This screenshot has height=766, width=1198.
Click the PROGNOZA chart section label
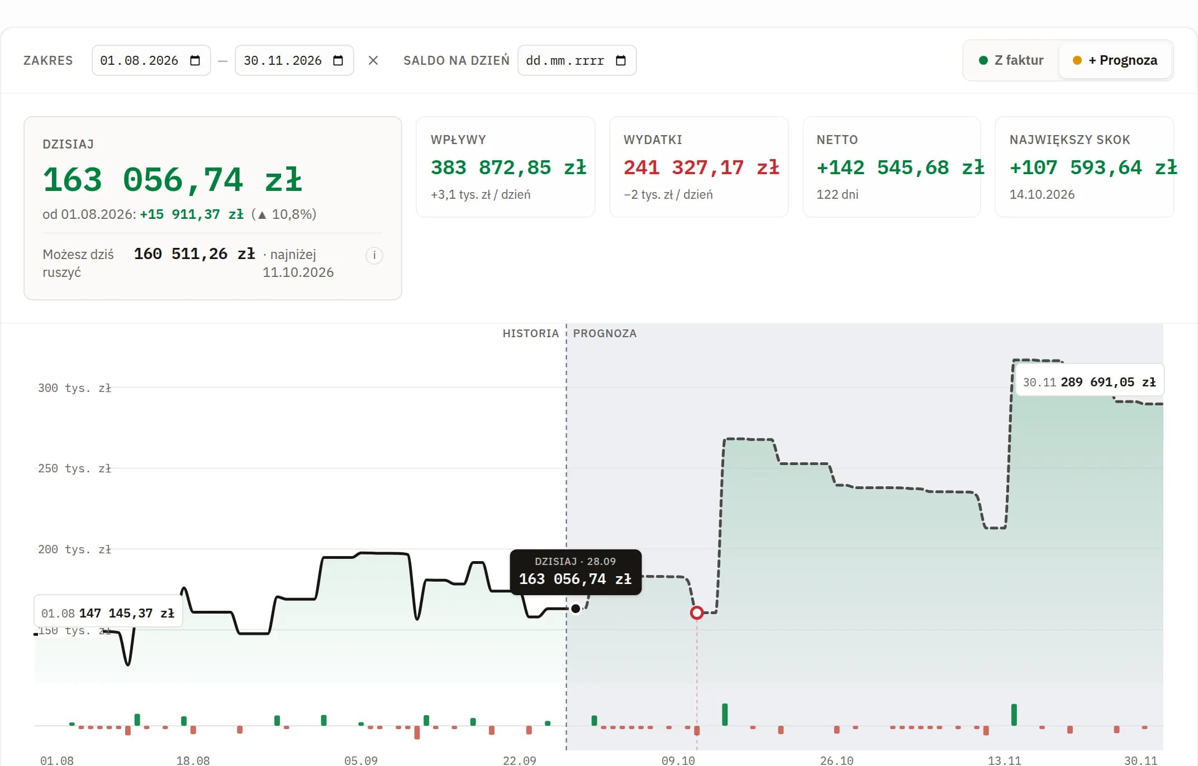(605, 333)
